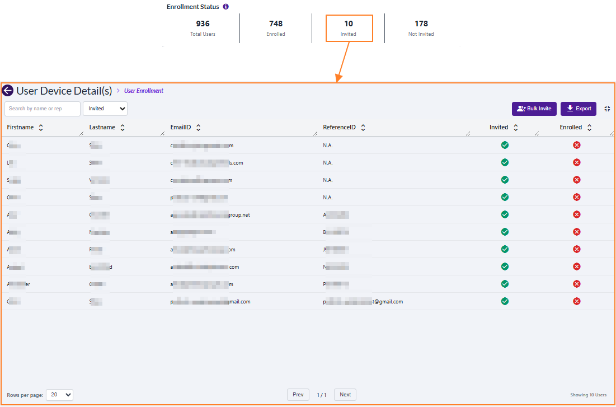
Task: Click the person-add icon on Bulk Invite
Action: click(520, 109)
